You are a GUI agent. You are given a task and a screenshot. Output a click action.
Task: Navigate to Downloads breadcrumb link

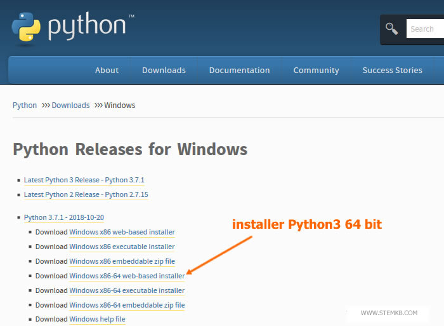pyautogui.click(x=70, y=105)
